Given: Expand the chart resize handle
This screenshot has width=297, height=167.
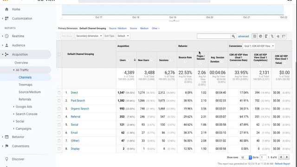Looking at the screenshot, I should click(x=174, y=20).
